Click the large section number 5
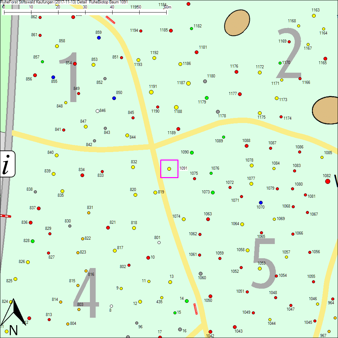This screenshot has height=338, width=338. (x=264, y=263)
